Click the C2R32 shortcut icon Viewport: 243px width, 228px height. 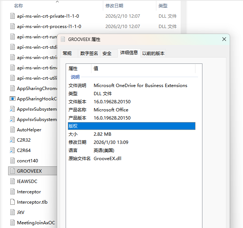pyautogui.click(x=13, y=140)
